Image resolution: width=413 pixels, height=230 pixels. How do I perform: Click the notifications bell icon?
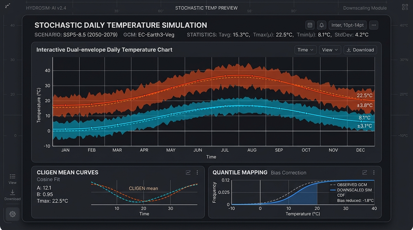[x=322, y=25]
